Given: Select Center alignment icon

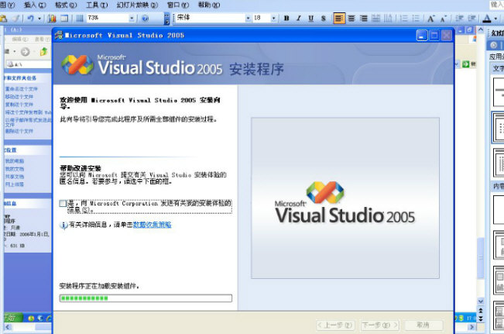Looking at the screenshot, I should pos(351,19).
